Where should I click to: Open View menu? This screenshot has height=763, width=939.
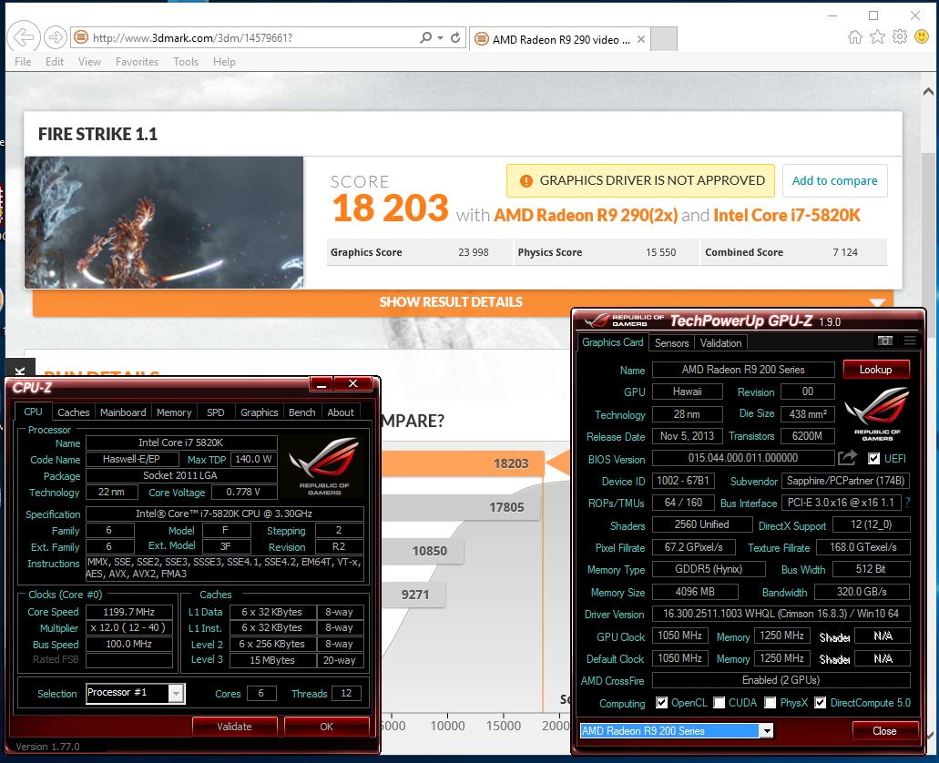(x=89, y=62)
